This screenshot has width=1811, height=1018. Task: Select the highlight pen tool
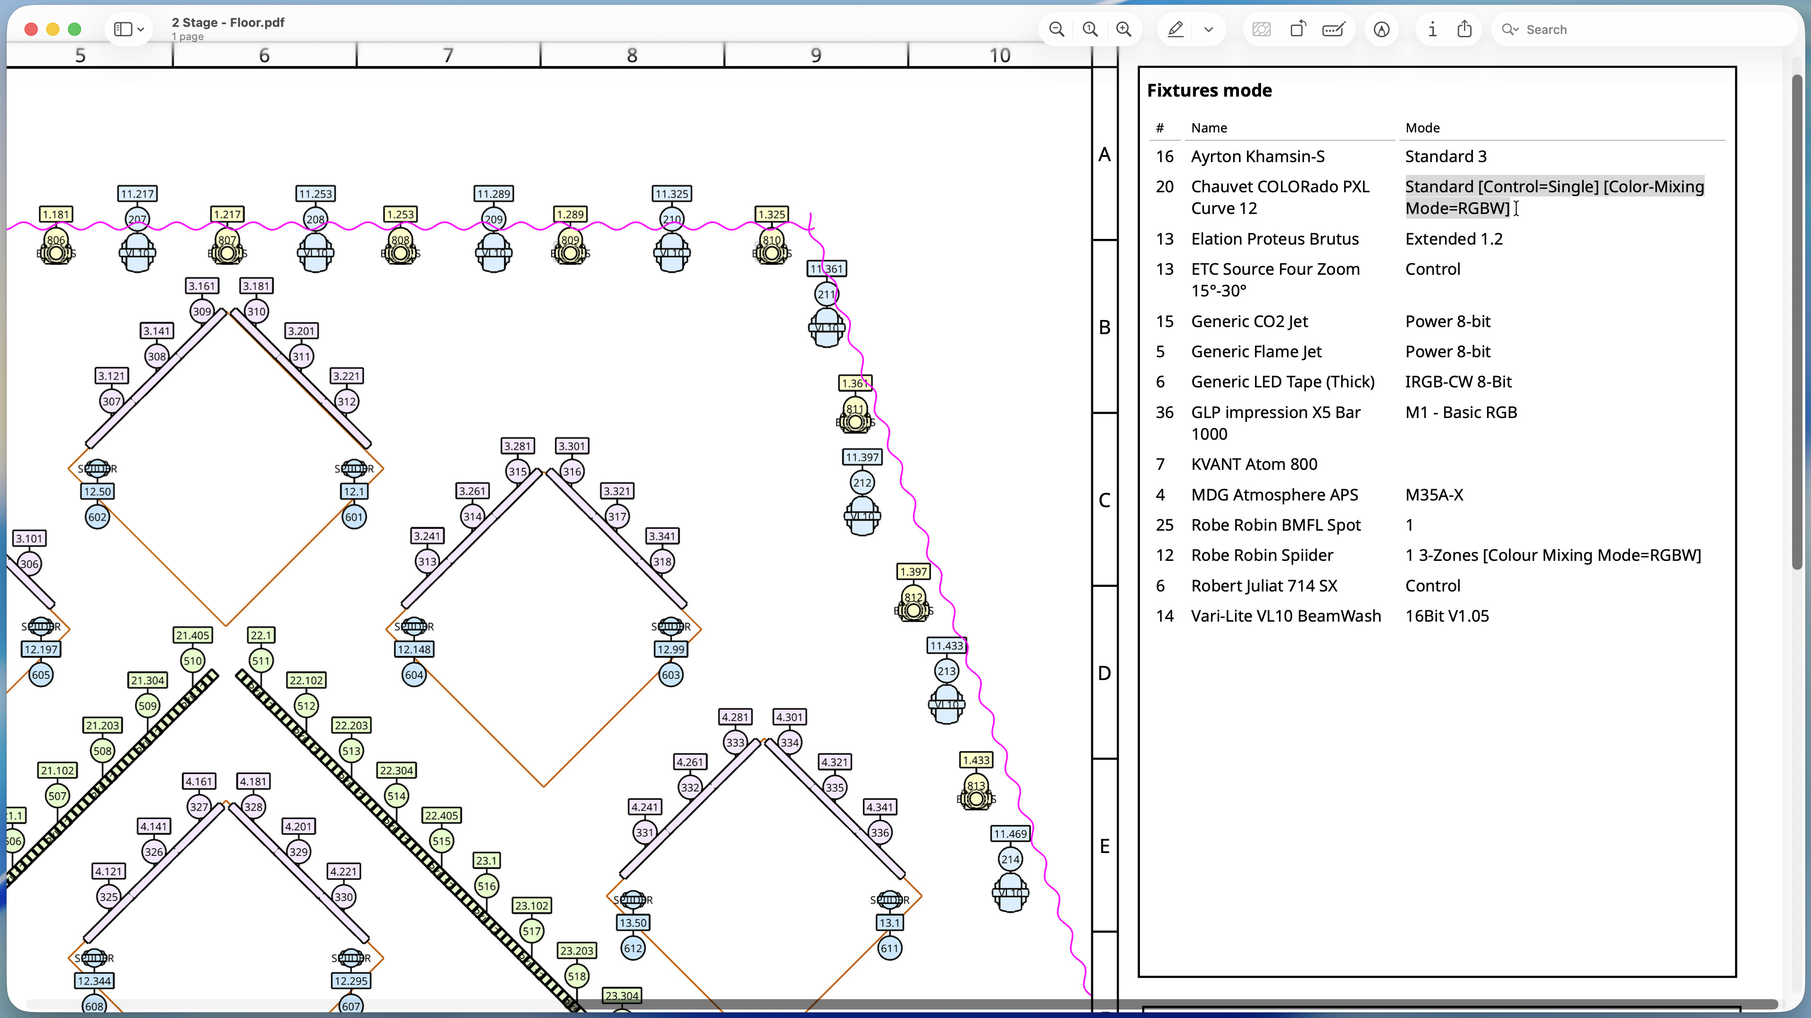(1175, 29)
